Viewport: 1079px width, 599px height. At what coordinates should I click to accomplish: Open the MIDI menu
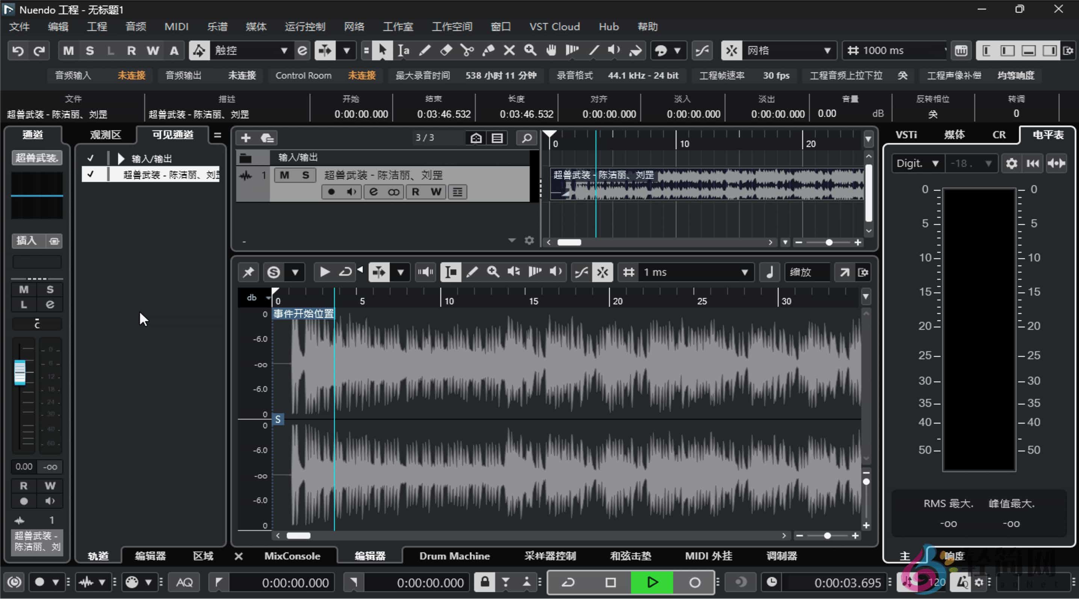176,26
